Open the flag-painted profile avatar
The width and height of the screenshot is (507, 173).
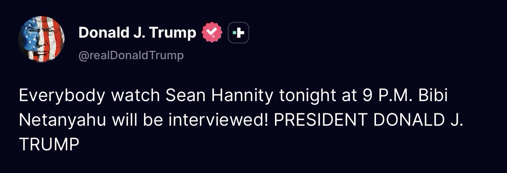pyautogui.click(x=41, y=39)
